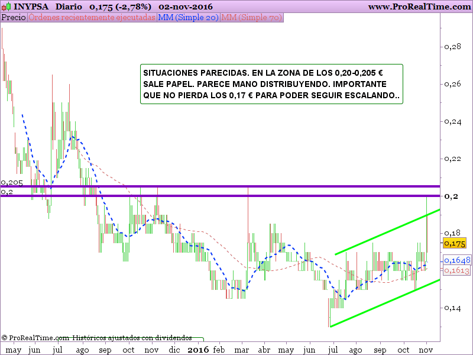
Task: Click the 0,18 price axis label
Action: [452, 233]
